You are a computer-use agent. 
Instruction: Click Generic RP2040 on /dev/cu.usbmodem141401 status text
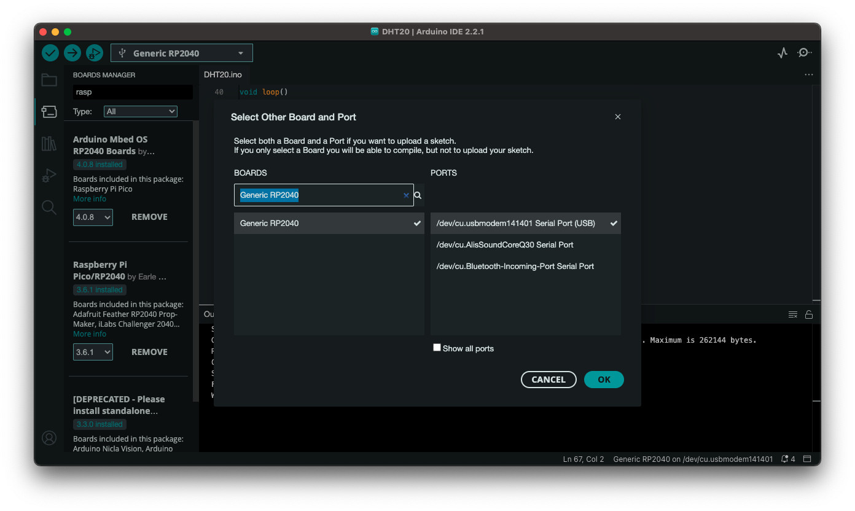693,459
